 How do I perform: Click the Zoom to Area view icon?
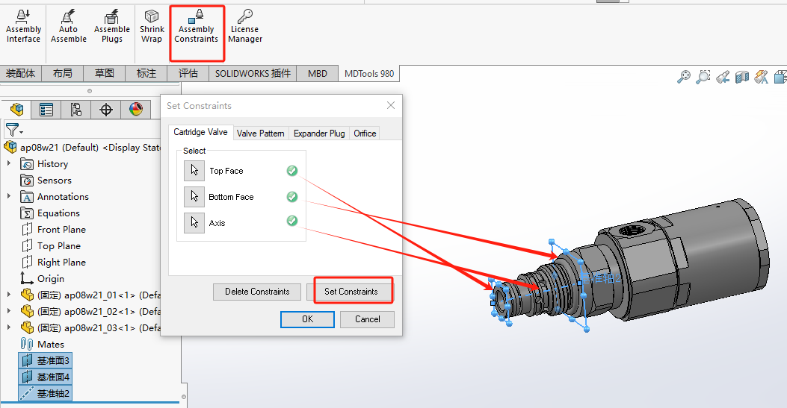coord(703,77)
